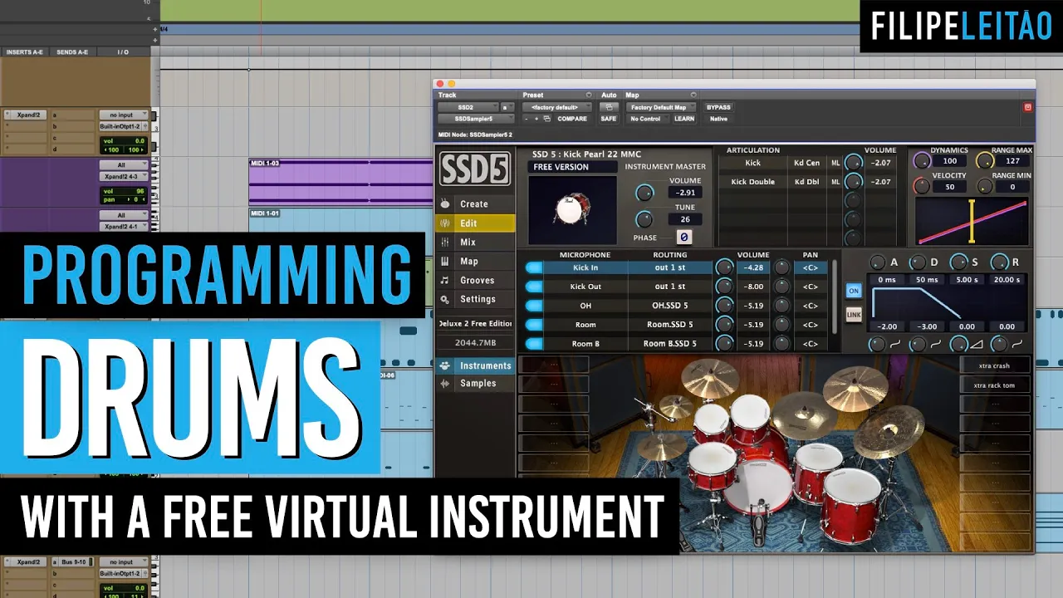This screenshot has width=1063, height=598.
Task: Switch to the Map tab
Action: pyautogui.click(x=474, y=262)
